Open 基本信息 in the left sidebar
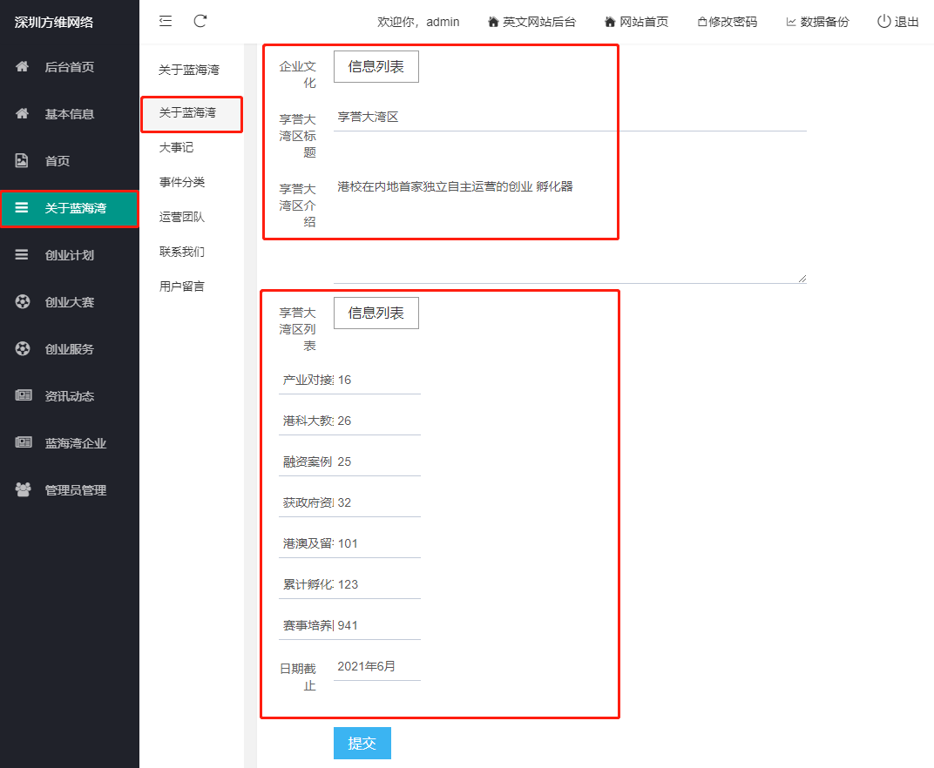Screen dimensions: 934x768 (x=70, y=114)
